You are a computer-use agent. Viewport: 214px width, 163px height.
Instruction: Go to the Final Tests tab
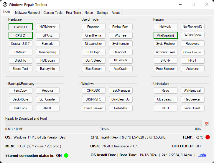(73, 13)
